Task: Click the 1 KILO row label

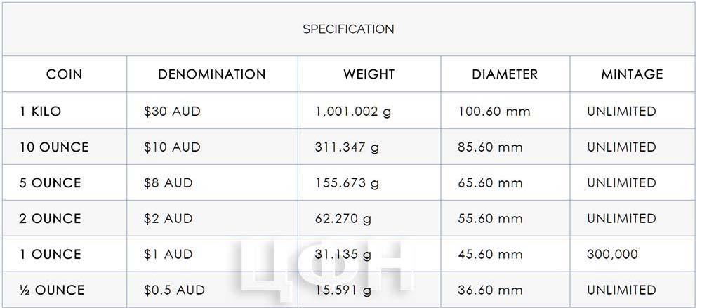Action: tap(40, 111)
